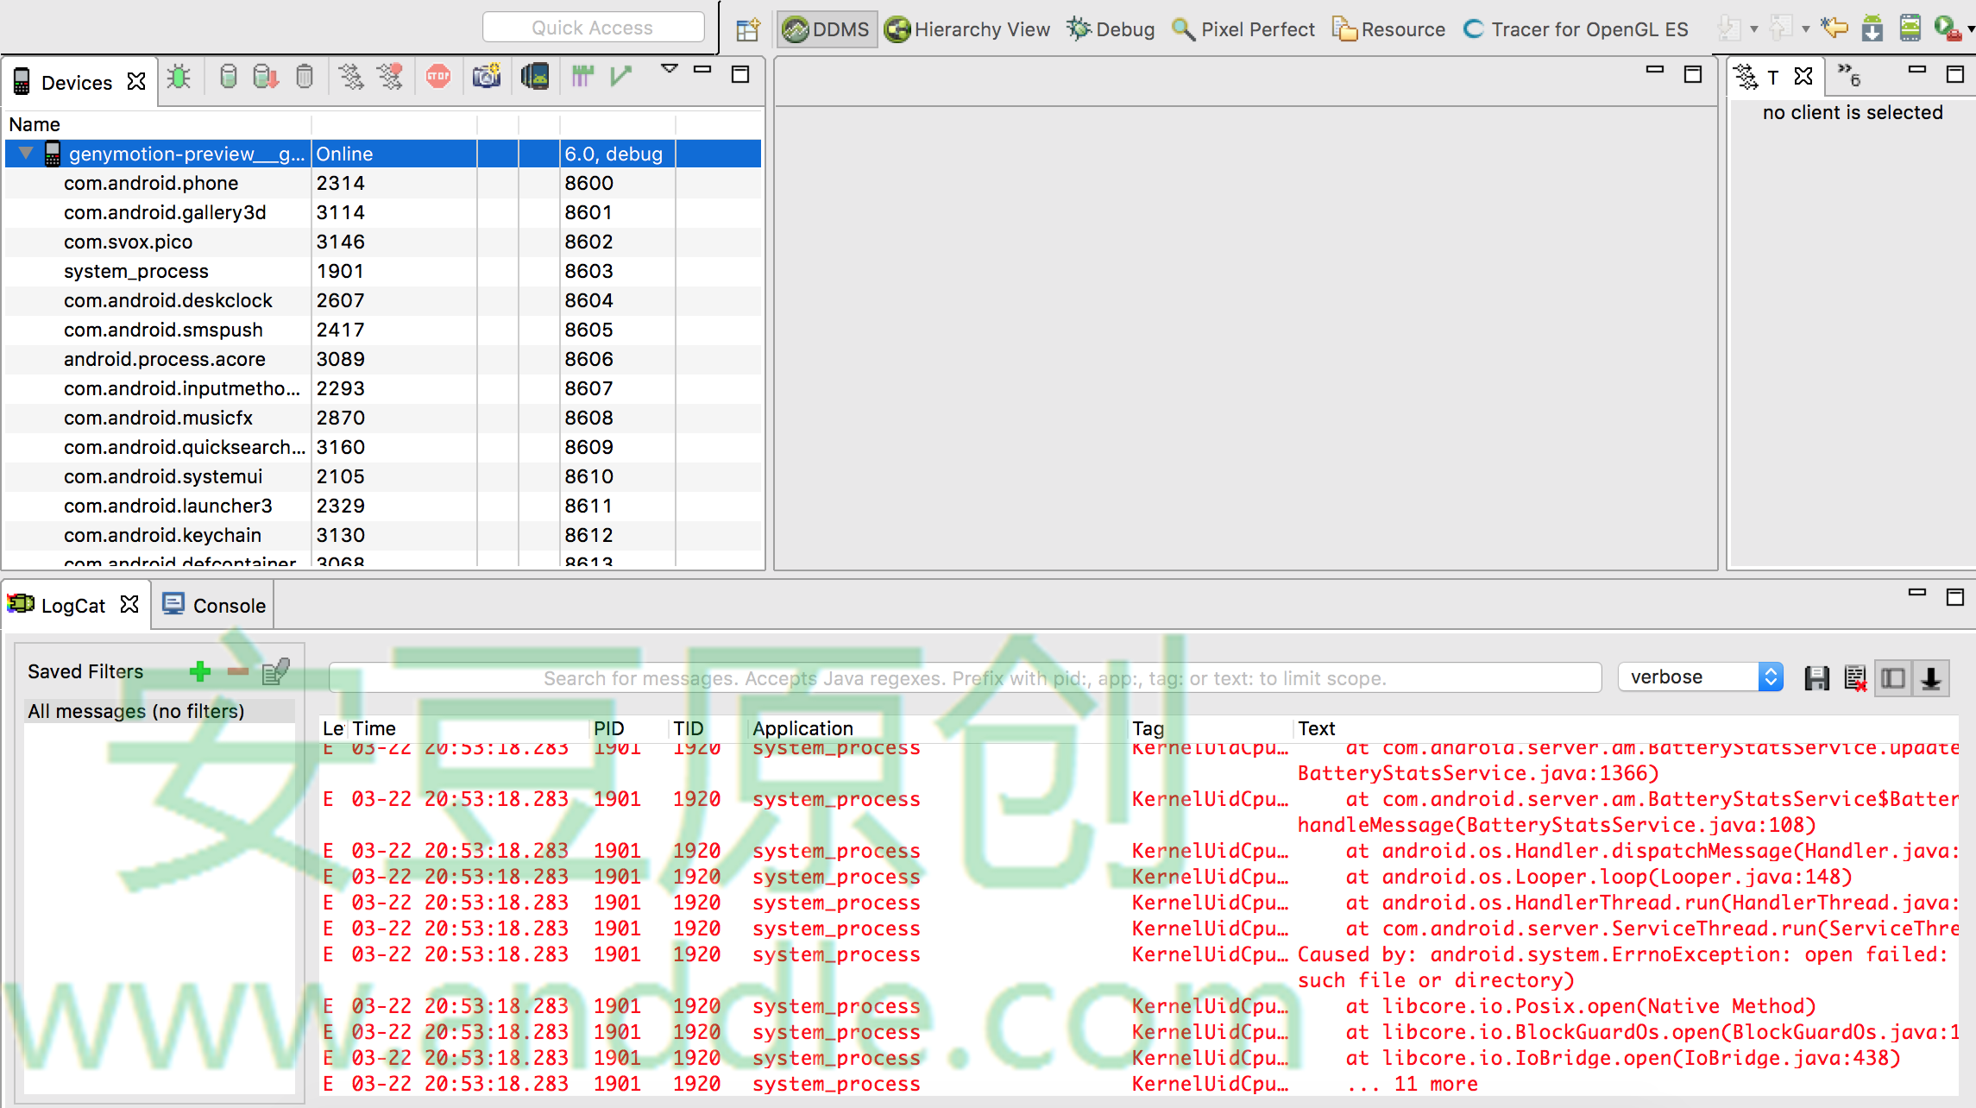The image size is (1976, 1108).
Task: Save the LogCat log to file
Action: pos(1816,678)
